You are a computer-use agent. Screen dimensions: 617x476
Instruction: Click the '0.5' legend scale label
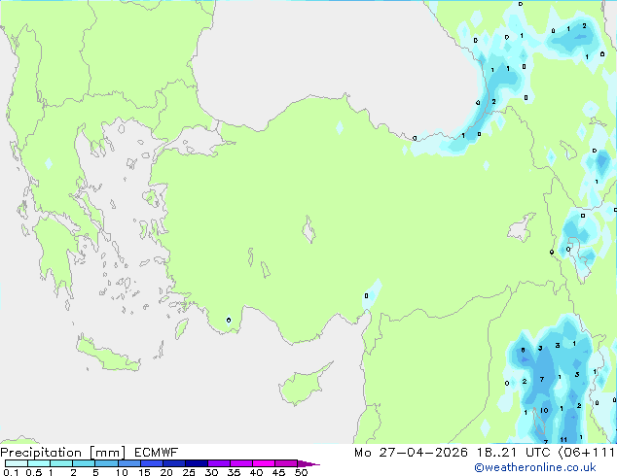[33, 472]
